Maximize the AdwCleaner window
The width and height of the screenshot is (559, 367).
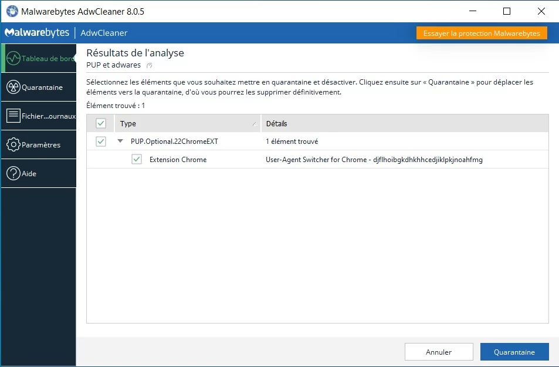507,11
